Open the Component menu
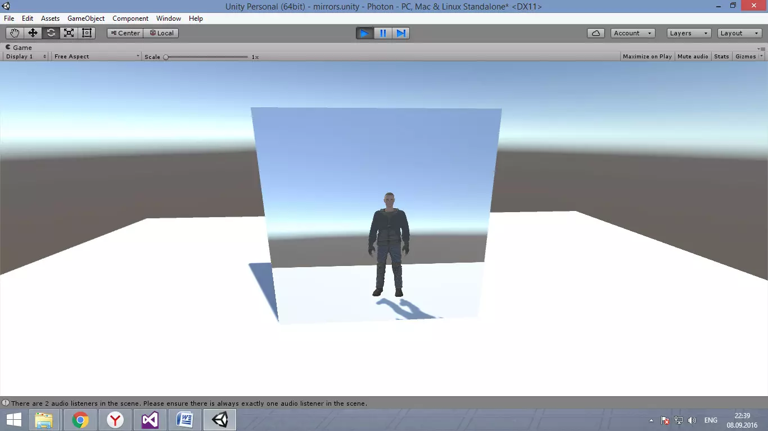This screenshot has height=431, width=768. (x=130, y=19)
